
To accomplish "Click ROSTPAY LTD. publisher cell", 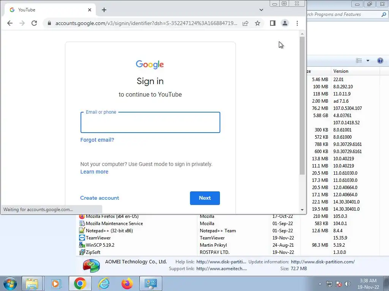I will [215, 252].
